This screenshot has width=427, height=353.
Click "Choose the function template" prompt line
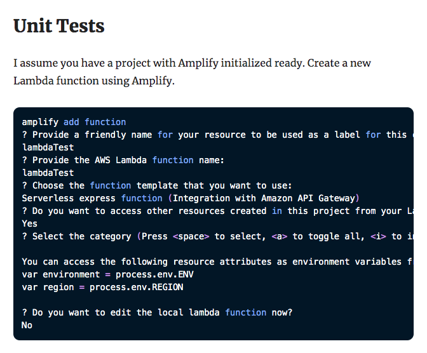pyautogui.click(x=157, y=185)
